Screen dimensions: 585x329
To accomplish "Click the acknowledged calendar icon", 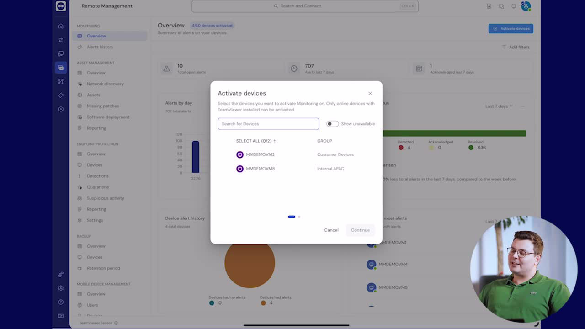I will 419,69.
